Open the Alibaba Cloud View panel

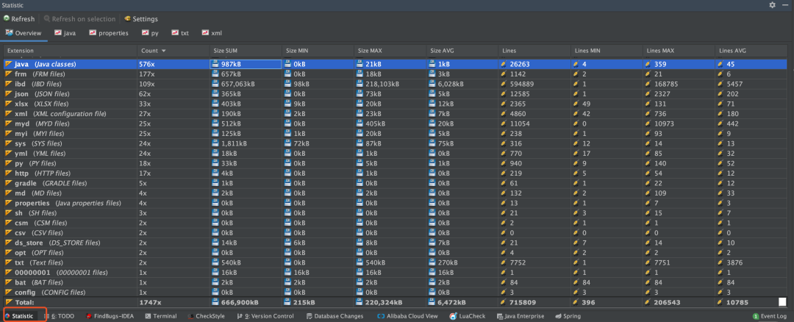pos(407,316)
